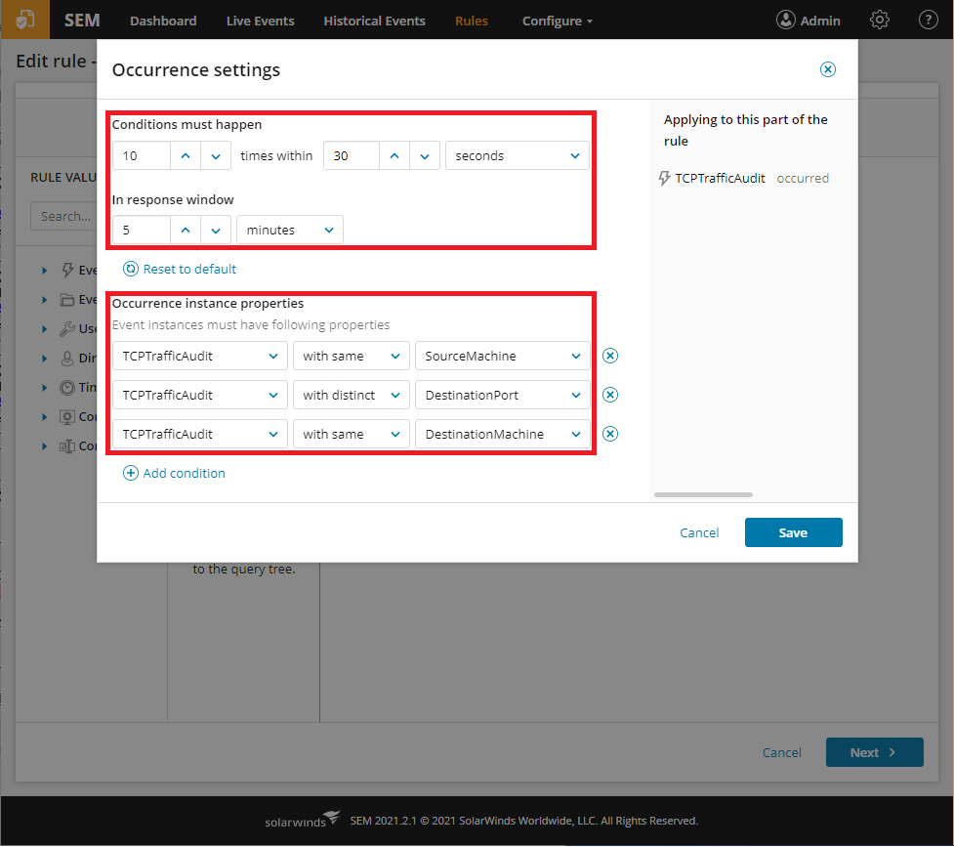Save the occurrence settings
Screen dimensions: 954x847
click(x=794, y=532)
